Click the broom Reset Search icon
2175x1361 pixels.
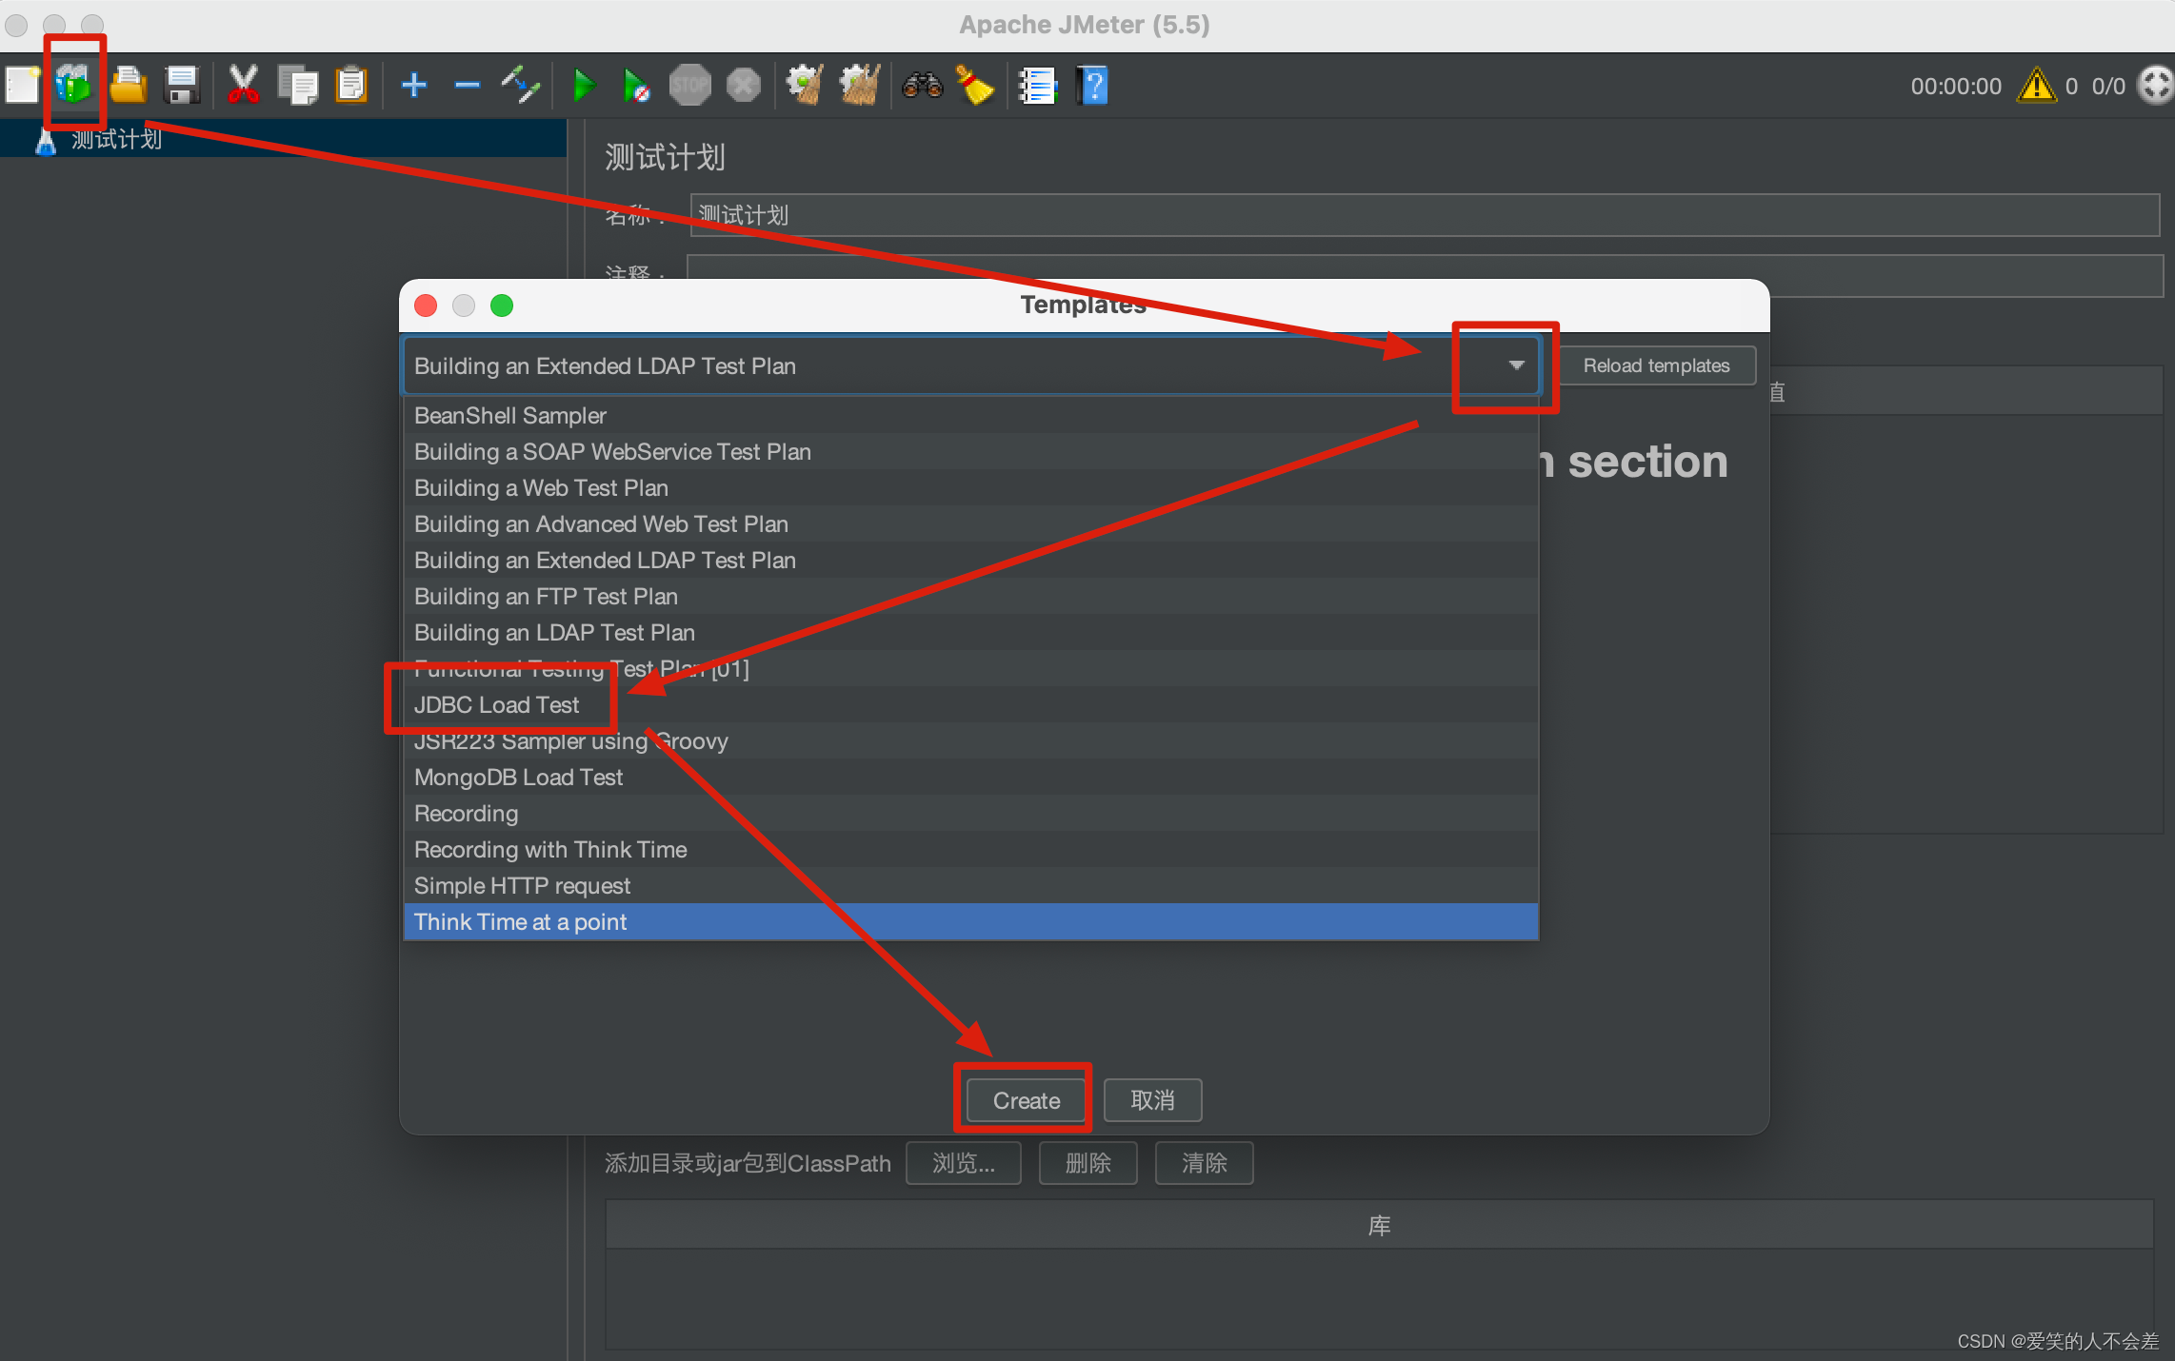975,86
